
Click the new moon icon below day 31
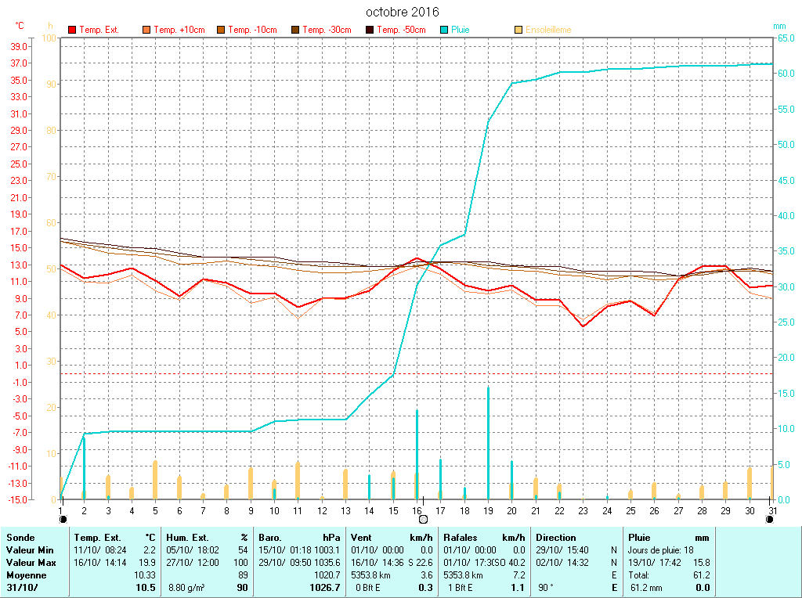click(x=769, y=519)
